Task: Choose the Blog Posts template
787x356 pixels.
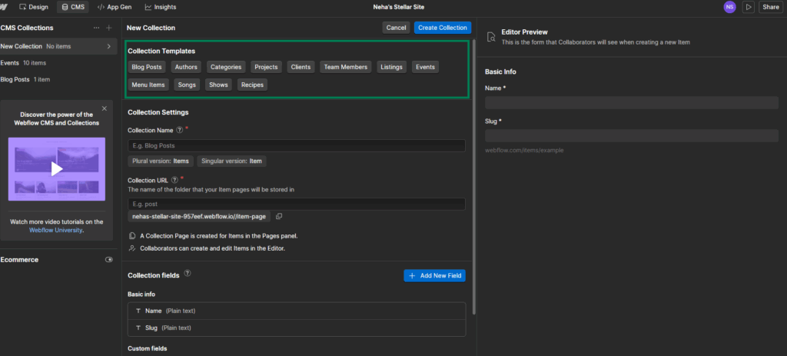Action: pos(147,67)
